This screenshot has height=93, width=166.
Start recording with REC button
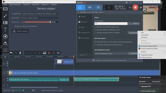click(20, 31)
